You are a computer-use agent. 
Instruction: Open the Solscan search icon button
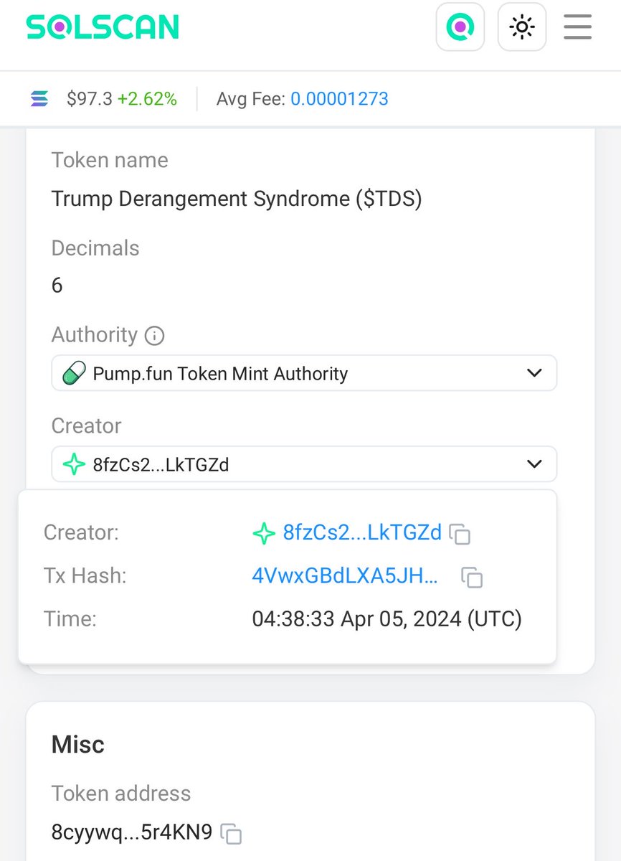click(460, 27)
